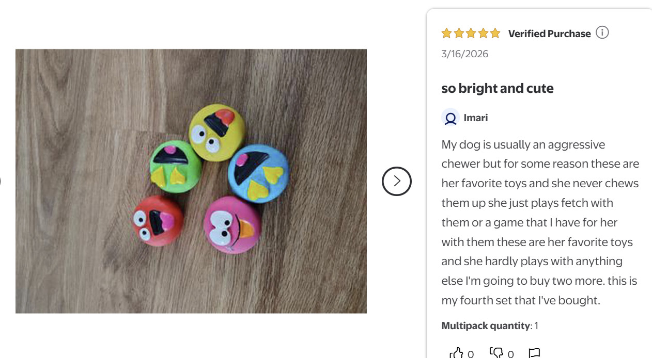Image resolution: width=652 pixels, height=358 pixels.
Task: Mark review unhelpful with thumbs down icon
Action: [x=496, y=353]
